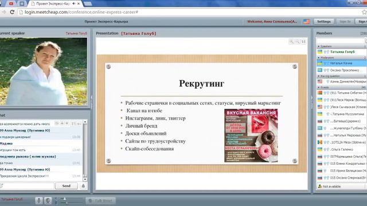367x206 pixels.
Task: Click the Sign Out button at header edge
Action: click(362, 22)
